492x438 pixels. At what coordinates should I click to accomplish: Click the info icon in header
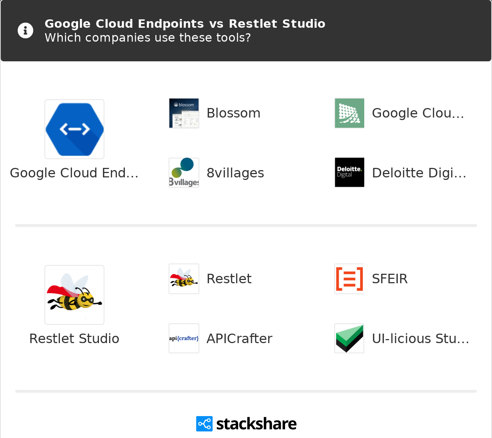(x=26, y=31)
